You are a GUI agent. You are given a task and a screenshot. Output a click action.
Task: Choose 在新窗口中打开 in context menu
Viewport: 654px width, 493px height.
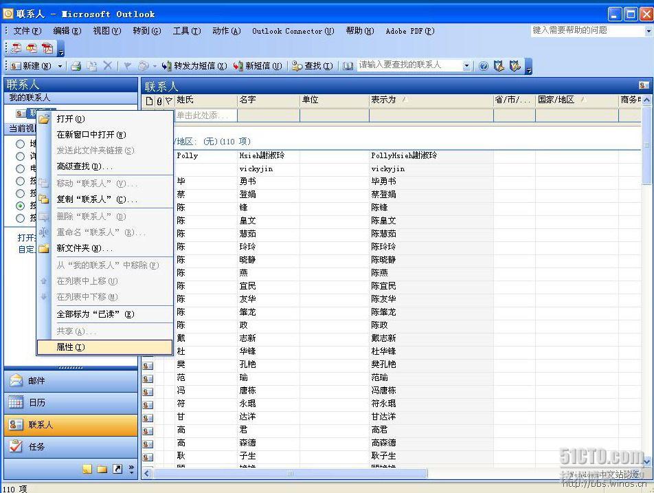tap(104, 134)
